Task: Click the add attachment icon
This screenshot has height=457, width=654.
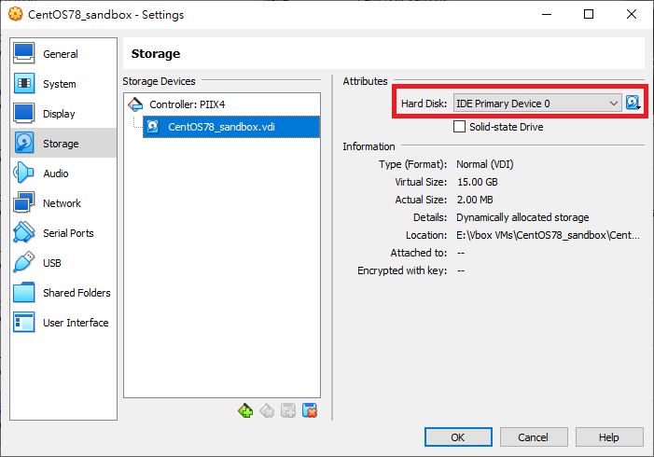Action: coord(288,409)
